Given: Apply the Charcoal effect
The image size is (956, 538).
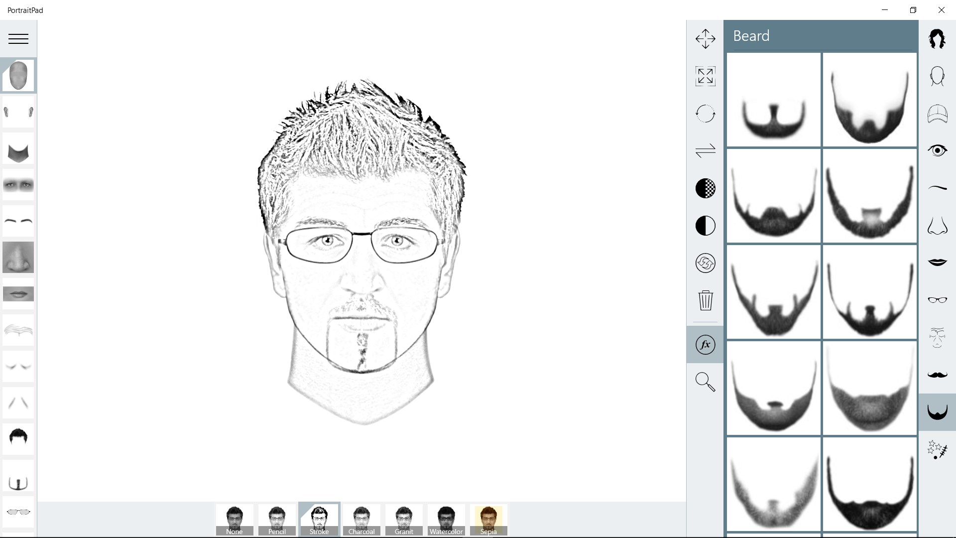Looking at the screenshot, I should 361,520.
